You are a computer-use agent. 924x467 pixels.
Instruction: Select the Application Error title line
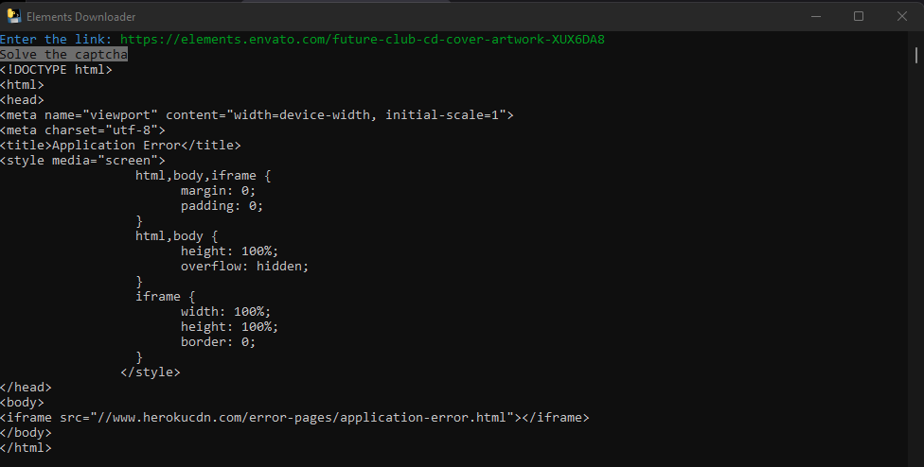tap(120, 146)
